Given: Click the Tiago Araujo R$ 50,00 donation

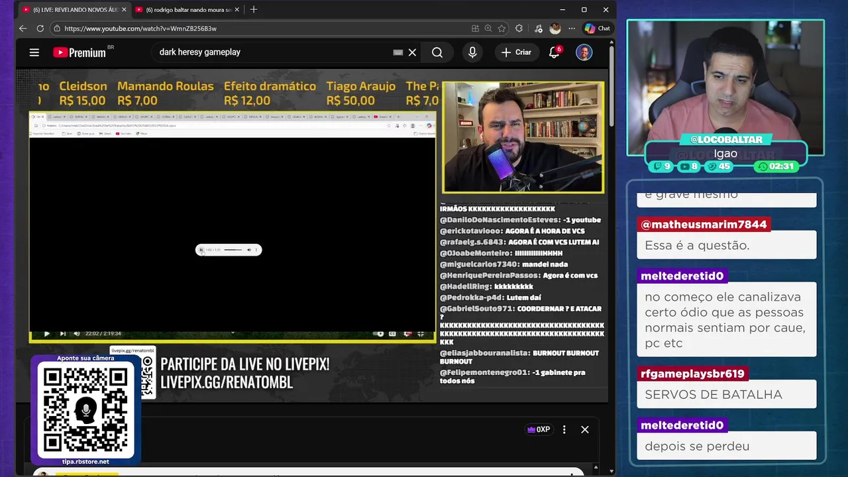Looking at the screenshot, I should click(x=361, y=93).
